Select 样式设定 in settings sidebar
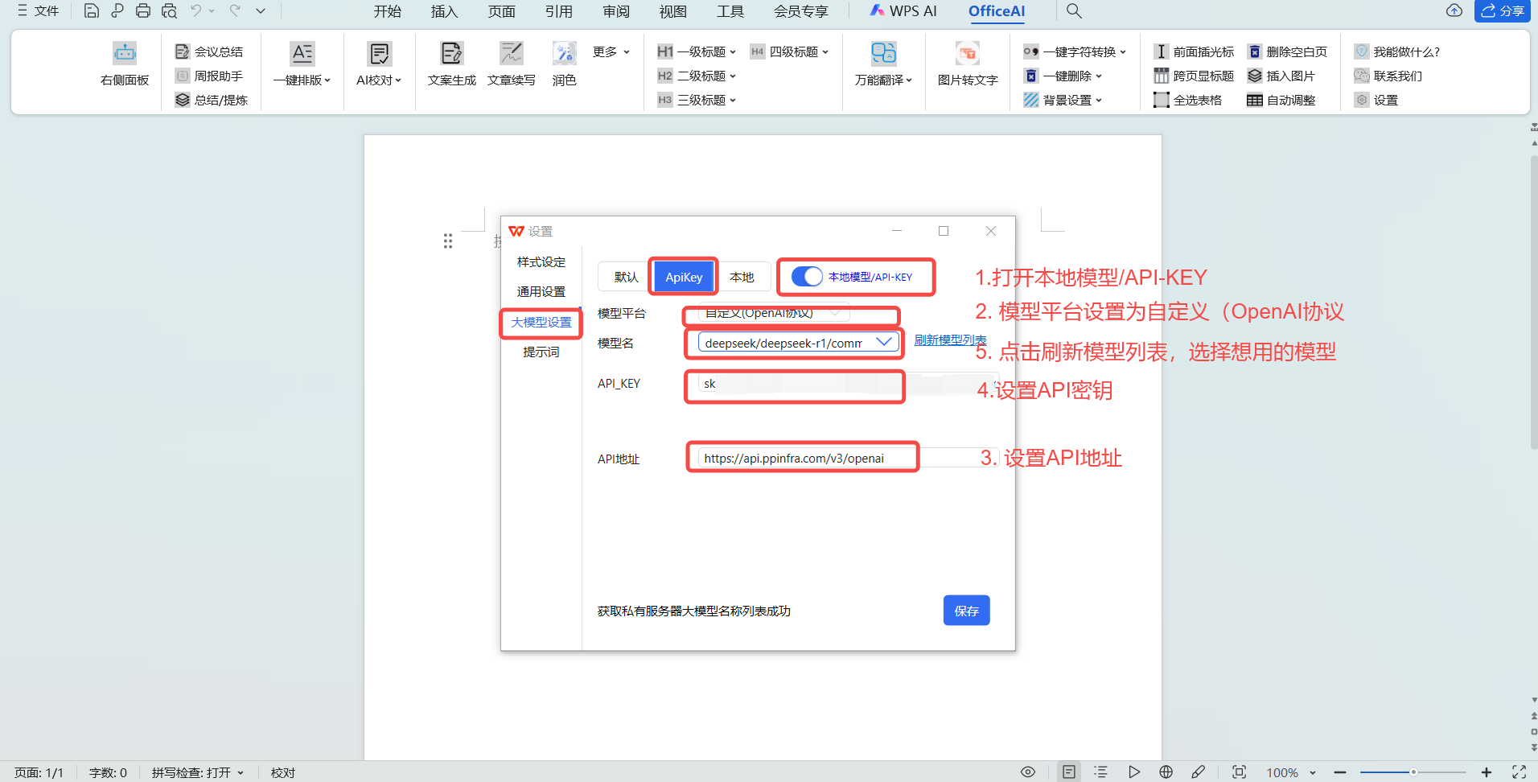The width and height of the screenshot is (1538, 782). pos(541,262)
